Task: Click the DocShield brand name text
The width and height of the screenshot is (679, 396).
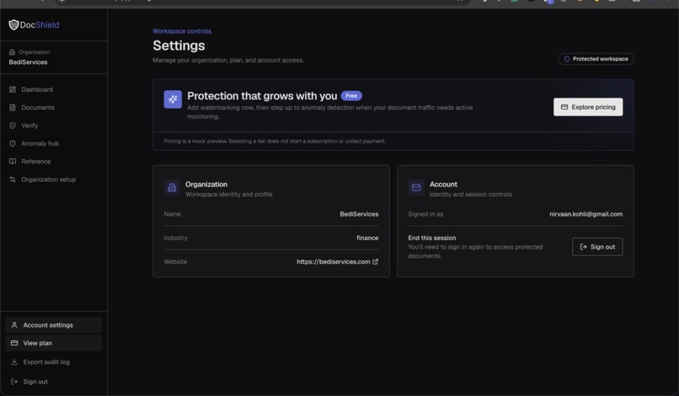Action: click(40, 25)
